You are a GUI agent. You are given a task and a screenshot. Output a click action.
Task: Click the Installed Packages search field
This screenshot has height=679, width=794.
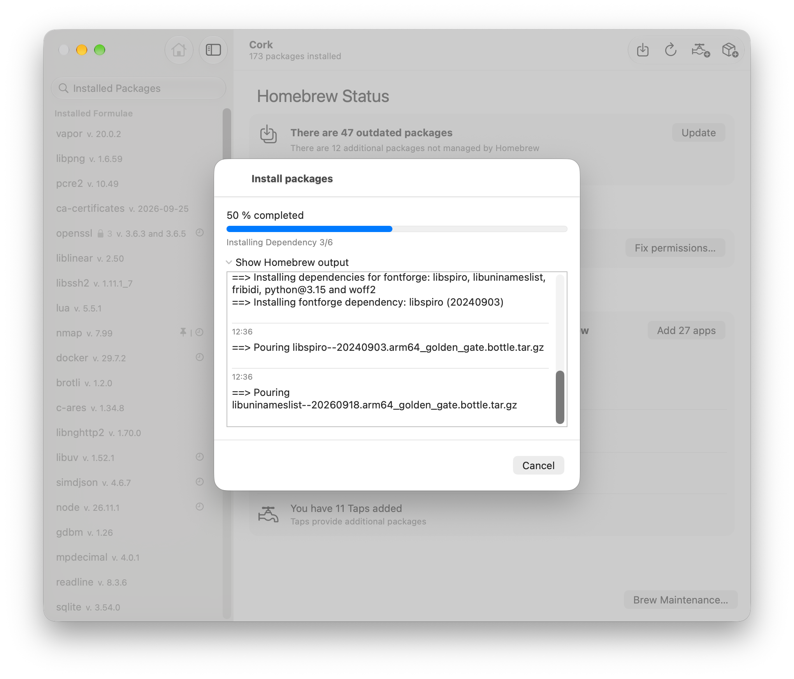click(139, 88)
